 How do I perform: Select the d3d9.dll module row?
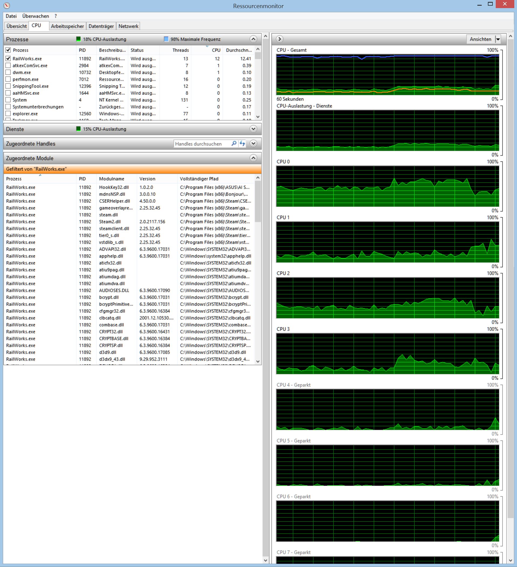129,352
